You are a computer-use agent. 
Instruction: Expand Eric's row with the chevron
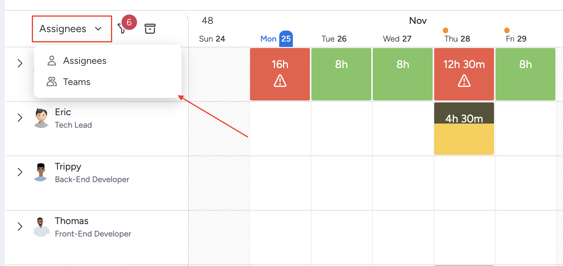(20, 118)
